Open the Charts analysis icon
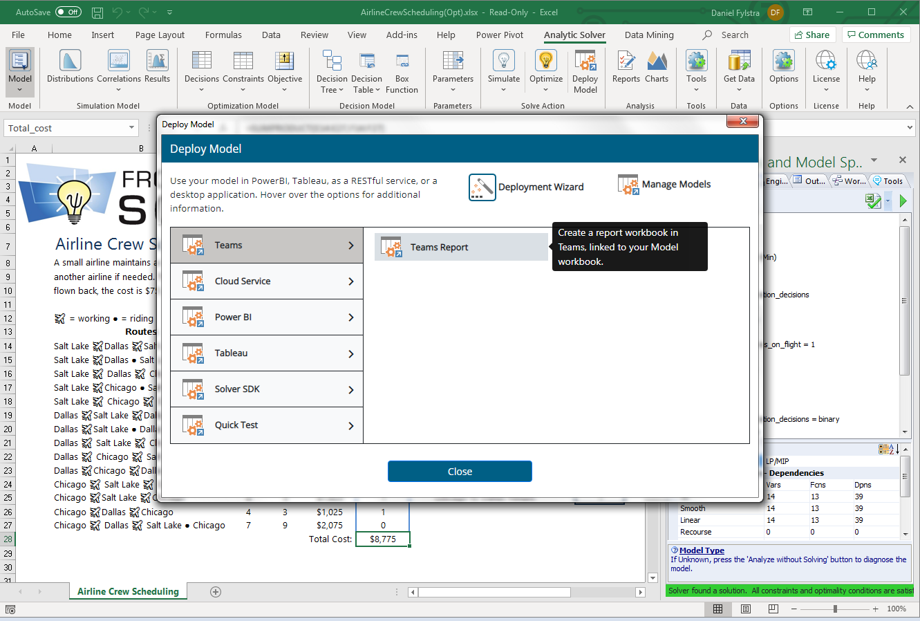 point(657,62)
